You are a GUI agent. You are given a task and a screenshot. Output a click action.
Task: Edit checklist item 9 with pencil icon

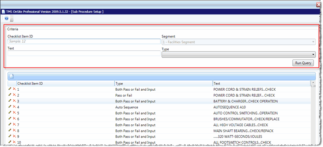pyautogui.click(x=10, y=136)
